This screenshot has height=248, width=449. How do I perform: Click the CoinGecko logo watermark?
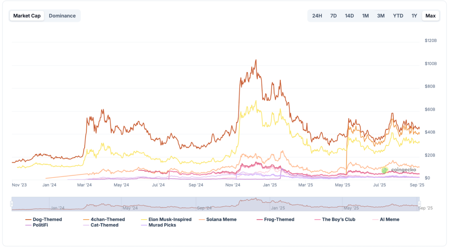pos(399,170)
